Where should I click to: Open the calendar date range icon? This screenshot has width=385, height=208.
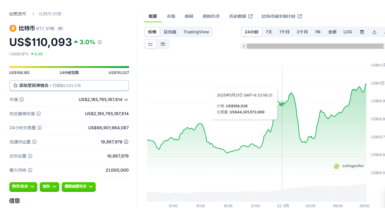362,32
